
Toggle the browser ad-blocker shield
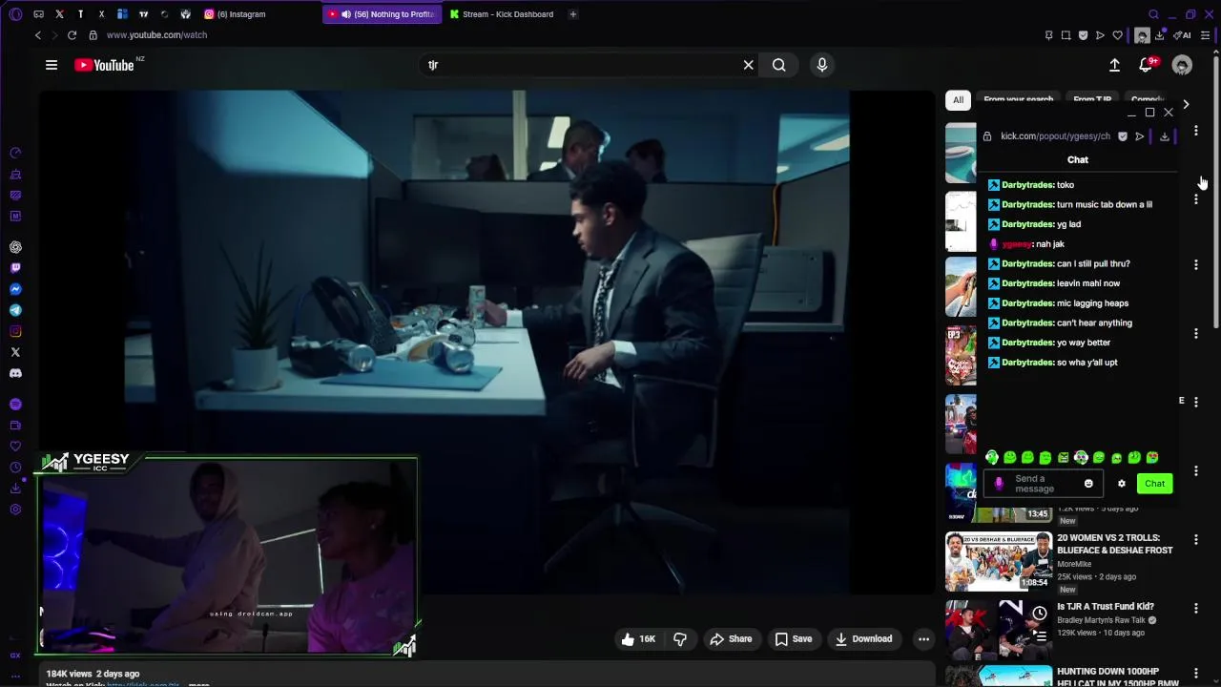coord(1083,35)
